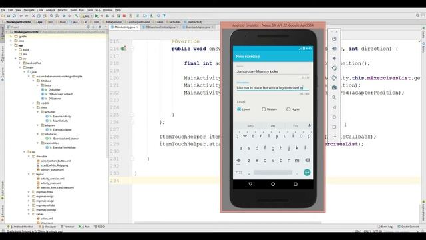
Task: Open the Gradle Console
Action: click(408, 227)
